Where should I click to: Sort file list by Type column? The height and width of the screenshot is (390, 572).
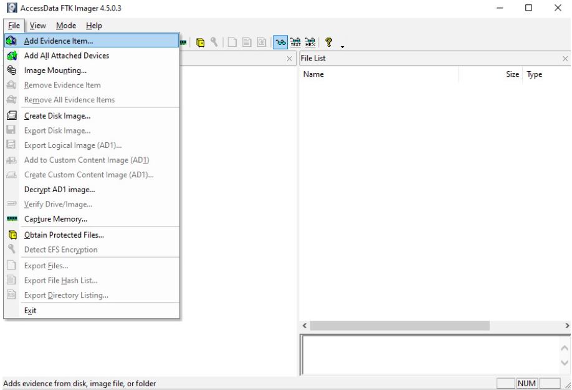546,74
